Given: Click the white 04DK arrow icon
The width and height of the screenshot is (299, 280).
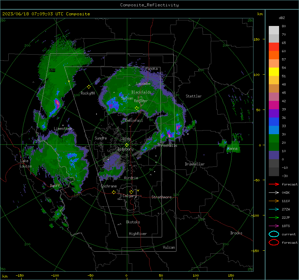Looking at the screenshot, I should click(x=274, y=193).
